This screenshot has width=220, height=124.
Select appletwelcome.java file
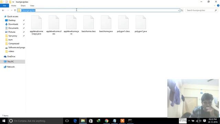(71, 25)
